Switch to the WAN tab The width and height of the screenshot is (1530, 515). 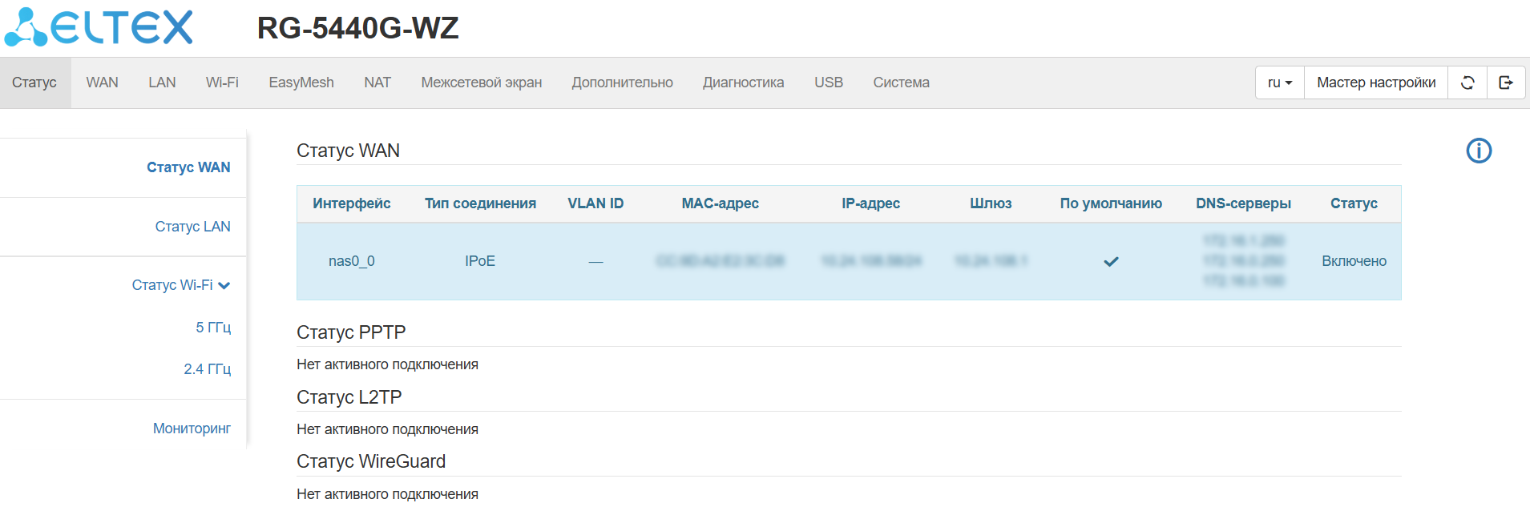pos(103,82)
